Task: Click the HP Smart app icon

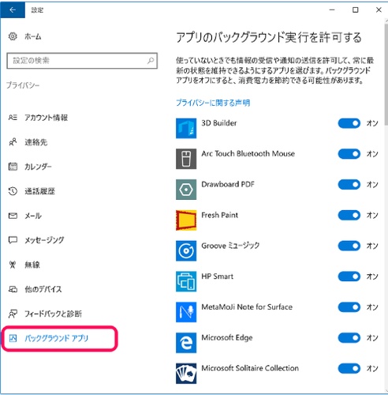Action: 186,281
